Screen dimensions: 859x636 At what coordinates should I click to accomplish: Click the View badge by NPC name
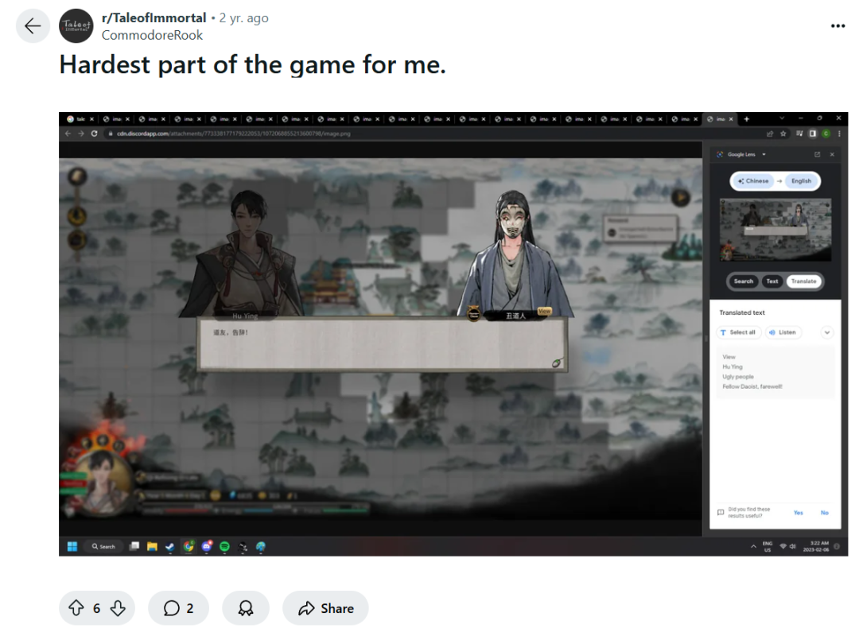(544, 311)
